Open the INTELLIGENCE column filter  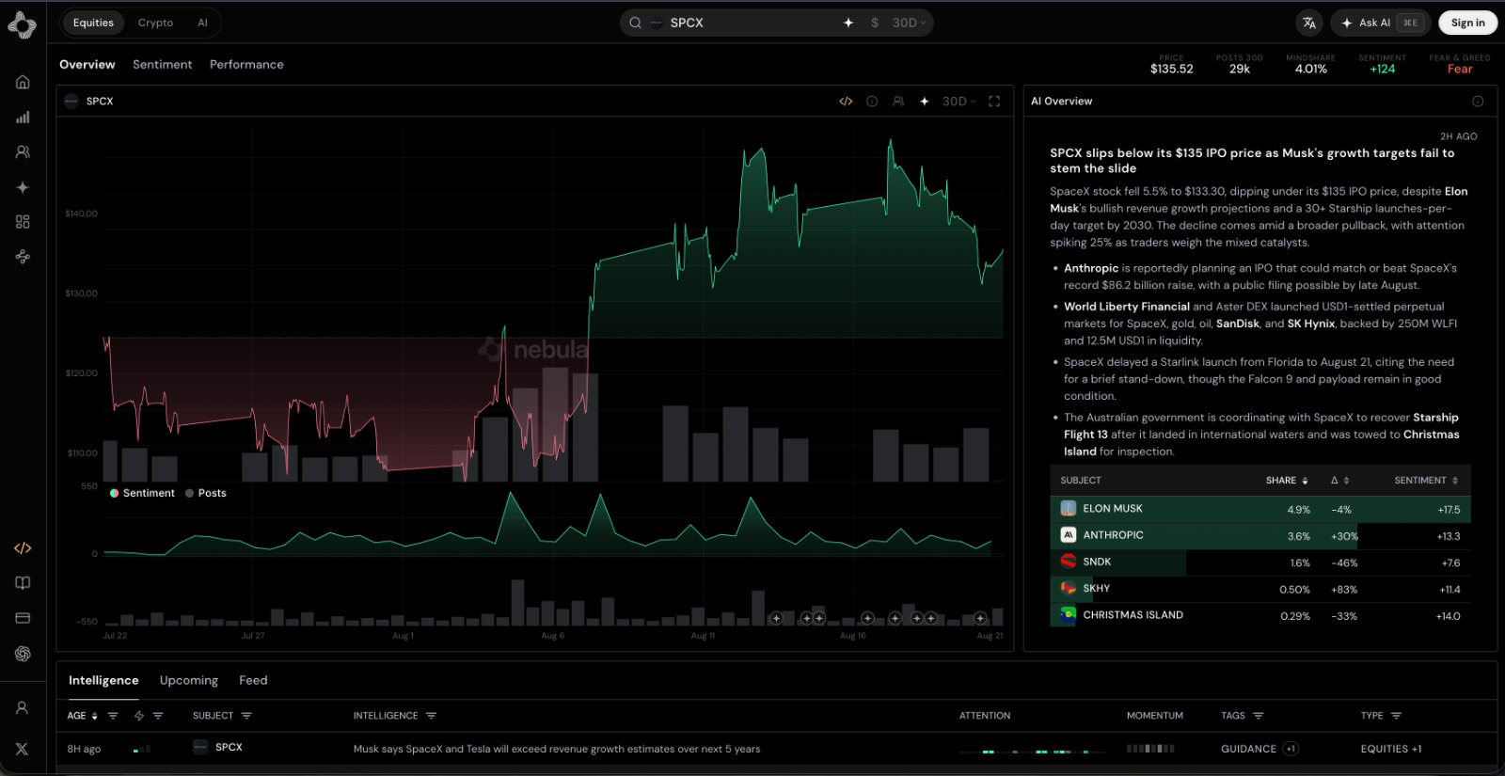click(431, 716)
